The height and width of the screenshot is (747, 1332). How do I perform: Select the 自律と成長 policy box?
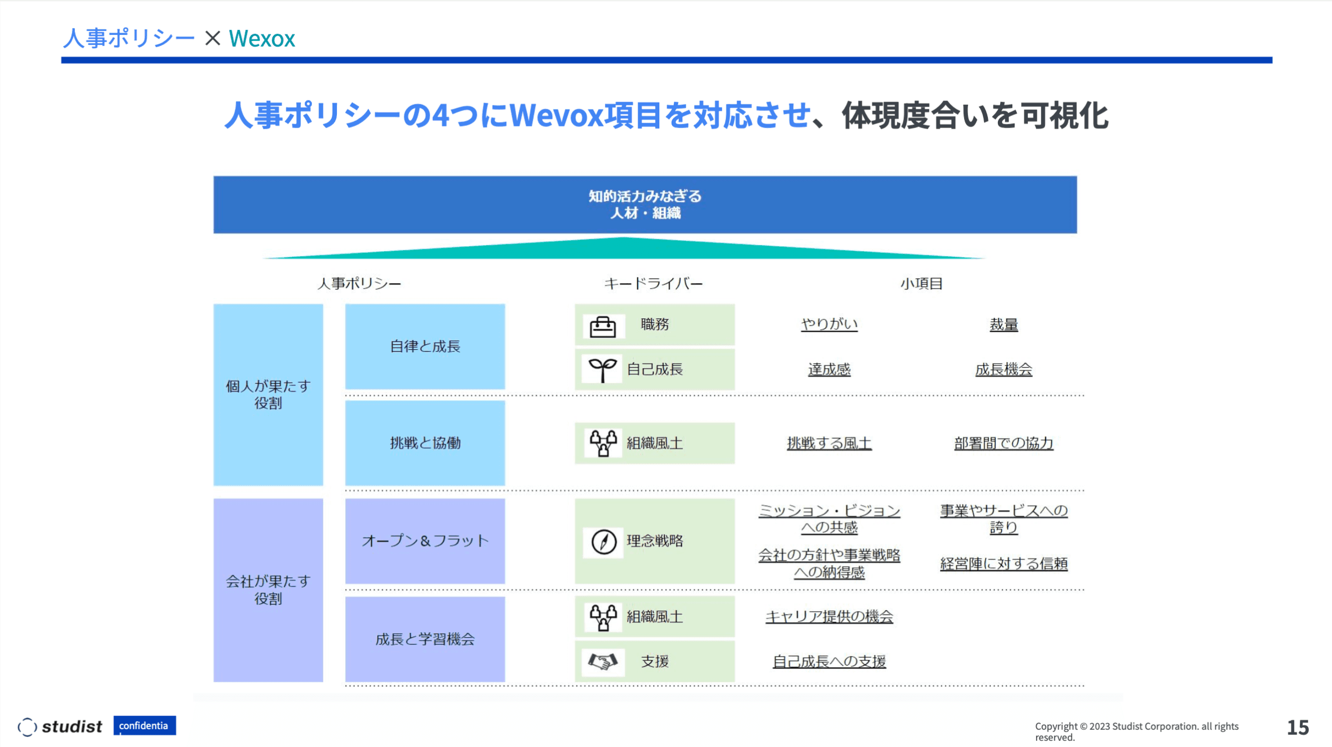[x=425, y=347]
